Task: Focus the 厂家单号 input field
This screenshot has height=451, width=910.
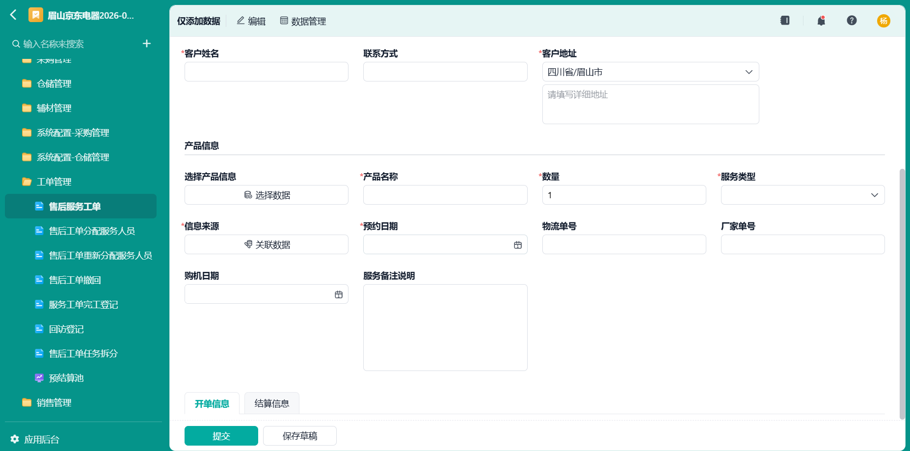Action: (x=803, y=244)
